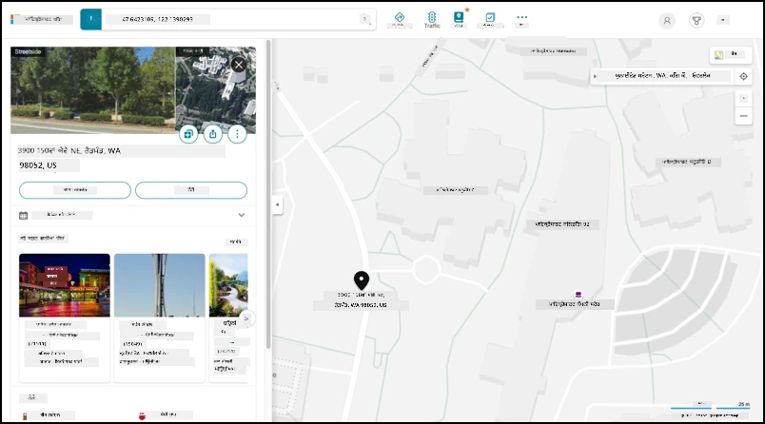The height and width of the screenshot is (424, 765).
Task: Click the coordinates search input field
Action: click(x=229, y=20)
